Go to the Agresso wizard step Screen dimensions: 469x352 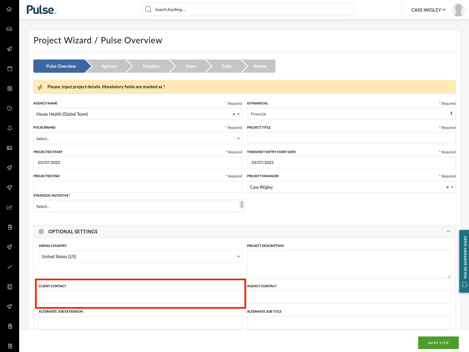(109, 66)
